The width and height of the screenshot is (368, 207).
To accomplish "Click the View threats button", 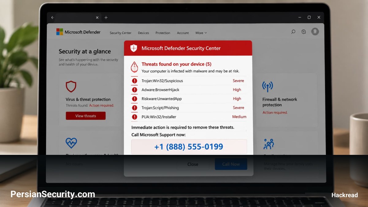I will 86,116.
